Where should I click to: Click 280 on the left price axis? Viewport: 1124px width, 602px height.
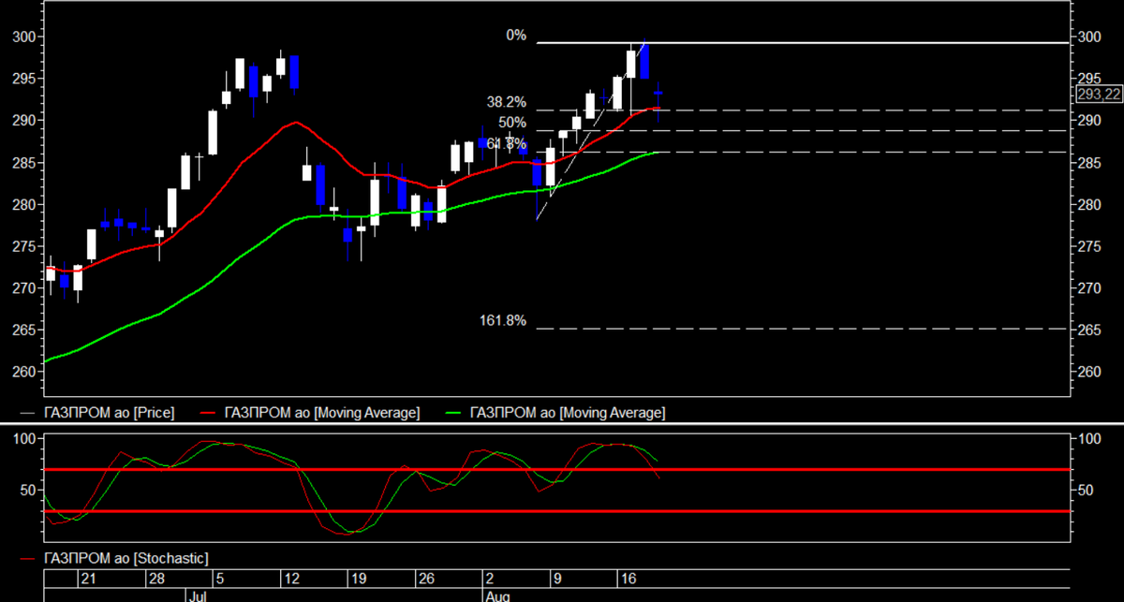click(x=25, y=205)
